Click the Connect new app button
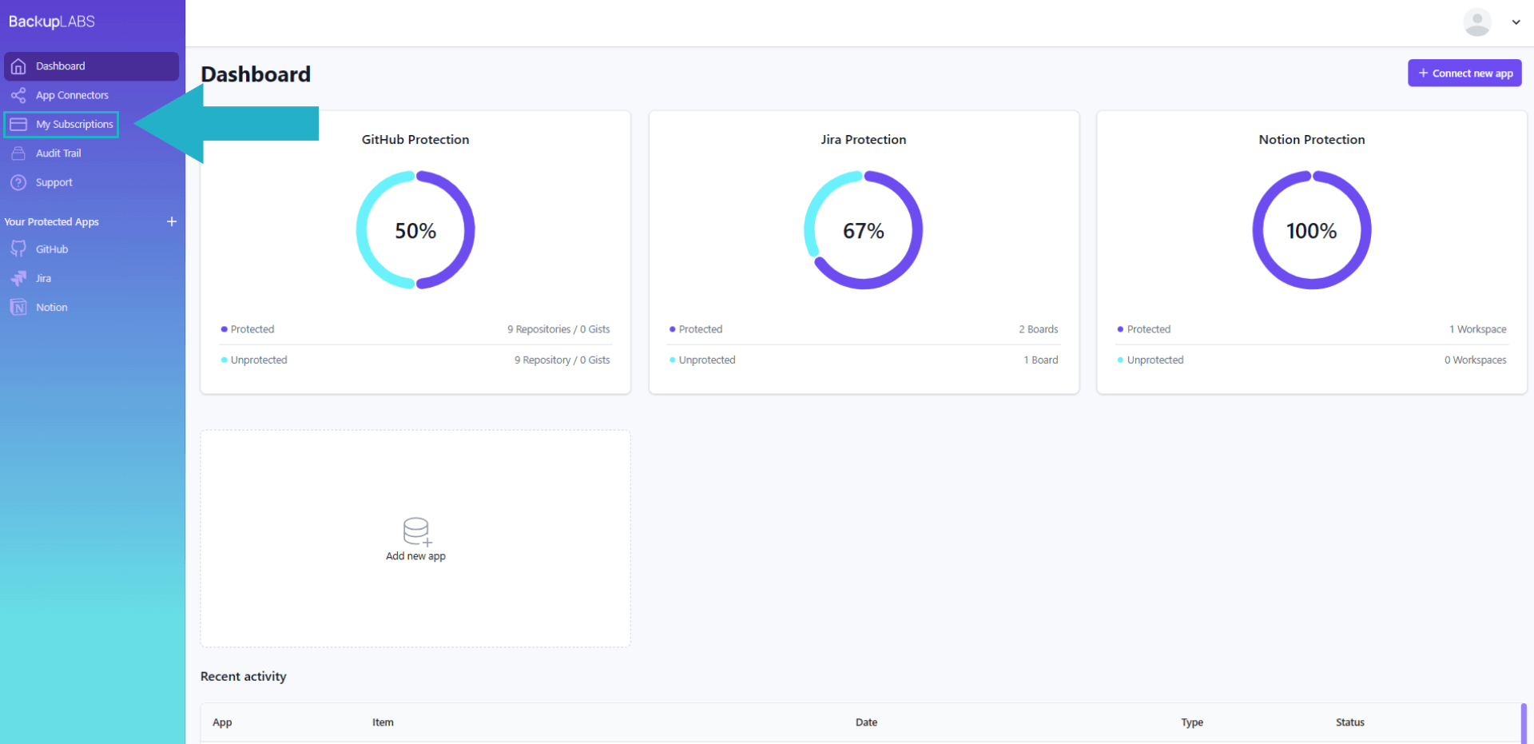The height and width of the screenshot is (744, 1534). click(1464, 73)
